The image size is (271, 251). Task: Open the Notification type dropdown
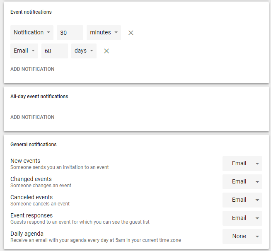tap(32, 33)
